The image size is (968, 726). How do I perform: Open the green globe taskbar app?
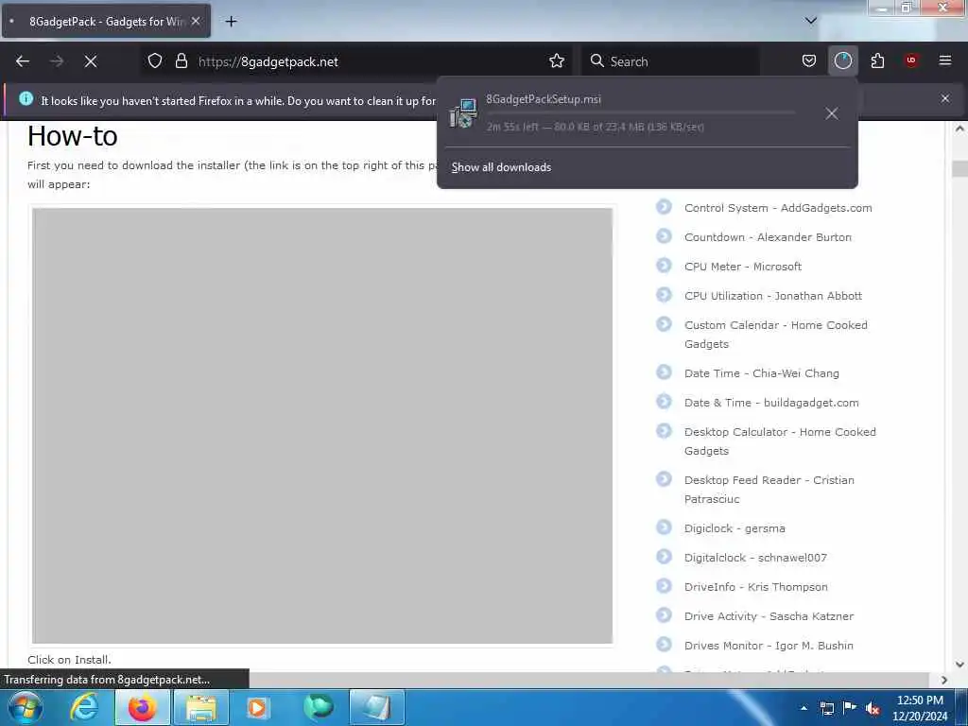(318, 707)
